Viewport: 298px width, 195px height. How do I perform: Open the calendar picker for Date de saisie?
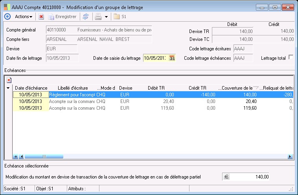point(172,58)
